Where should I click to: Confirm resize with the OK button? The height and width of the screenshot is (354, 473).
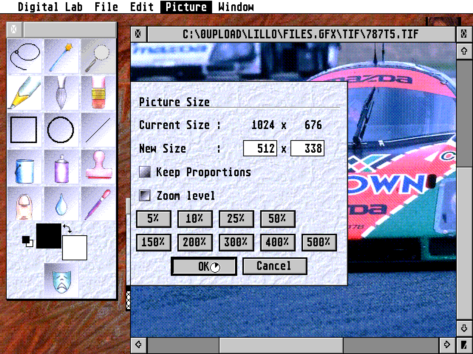[x=203, y=266]
